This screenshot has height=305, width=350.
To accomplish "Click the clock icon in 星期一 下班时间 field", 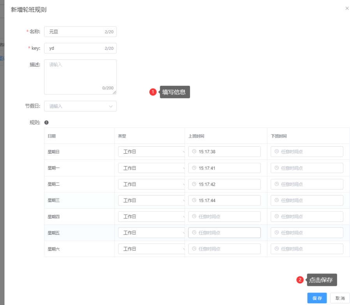I will [277, 168].
